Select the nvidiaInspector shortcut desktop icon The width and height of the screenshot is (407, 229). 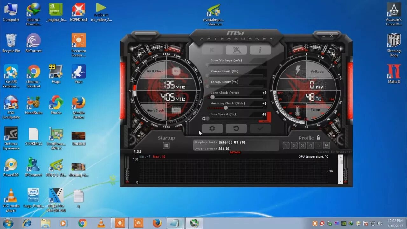214,15
